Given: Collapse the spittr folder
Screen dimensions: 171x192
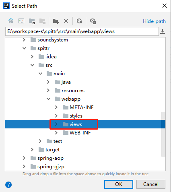Looking at the screenshot, I should (x=24, y=48).
